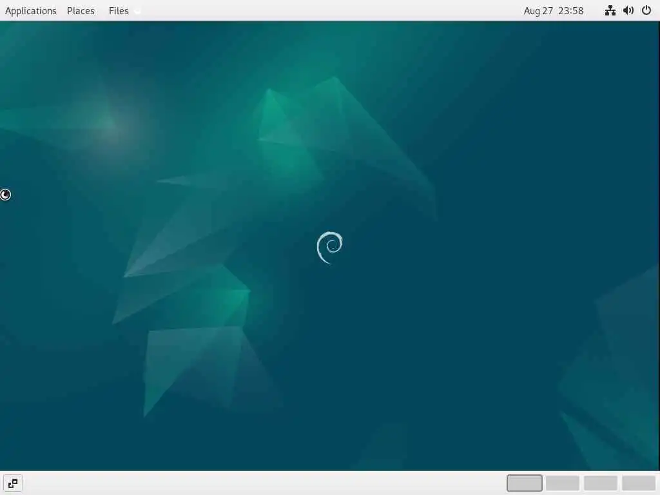Open the Places menu

coord(81,10)
